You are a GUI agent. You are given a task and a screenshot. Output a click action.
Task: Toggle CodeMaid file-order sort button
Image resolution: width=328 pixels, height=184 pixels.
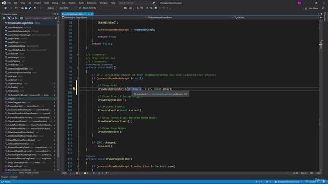9,18
